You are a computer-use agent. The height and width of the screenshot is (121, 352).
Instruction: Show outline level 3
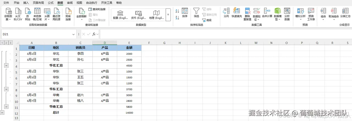(x=10, y=43)
